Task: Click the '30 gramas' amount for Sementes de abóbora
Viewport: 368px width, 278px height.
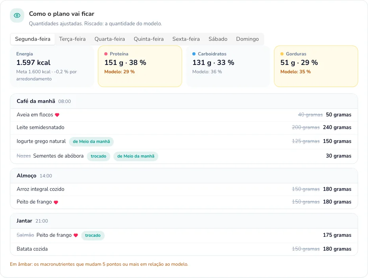Action: pos(339,156)
